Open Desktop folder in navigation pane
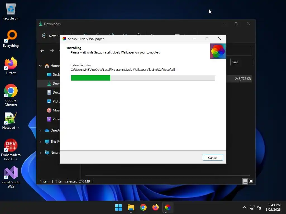This screenshot has height=214, width=286. coord(53,75)
